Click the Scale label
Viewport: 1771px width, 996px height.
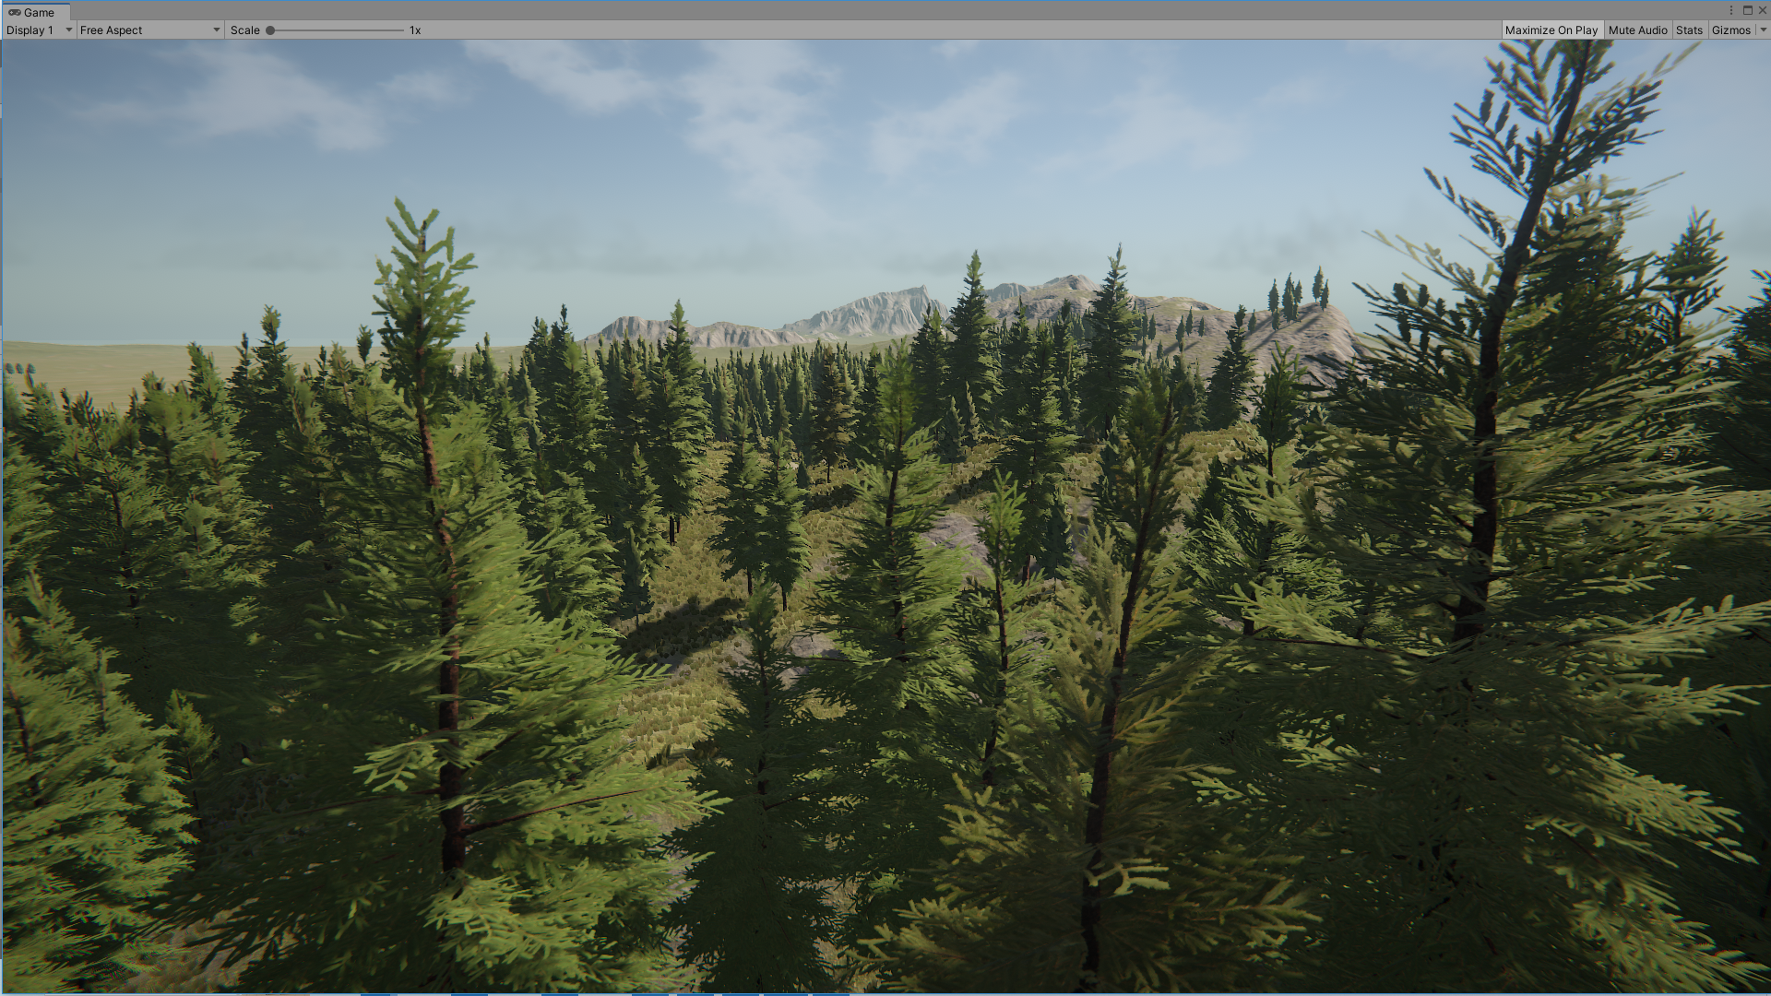point(245,30)
